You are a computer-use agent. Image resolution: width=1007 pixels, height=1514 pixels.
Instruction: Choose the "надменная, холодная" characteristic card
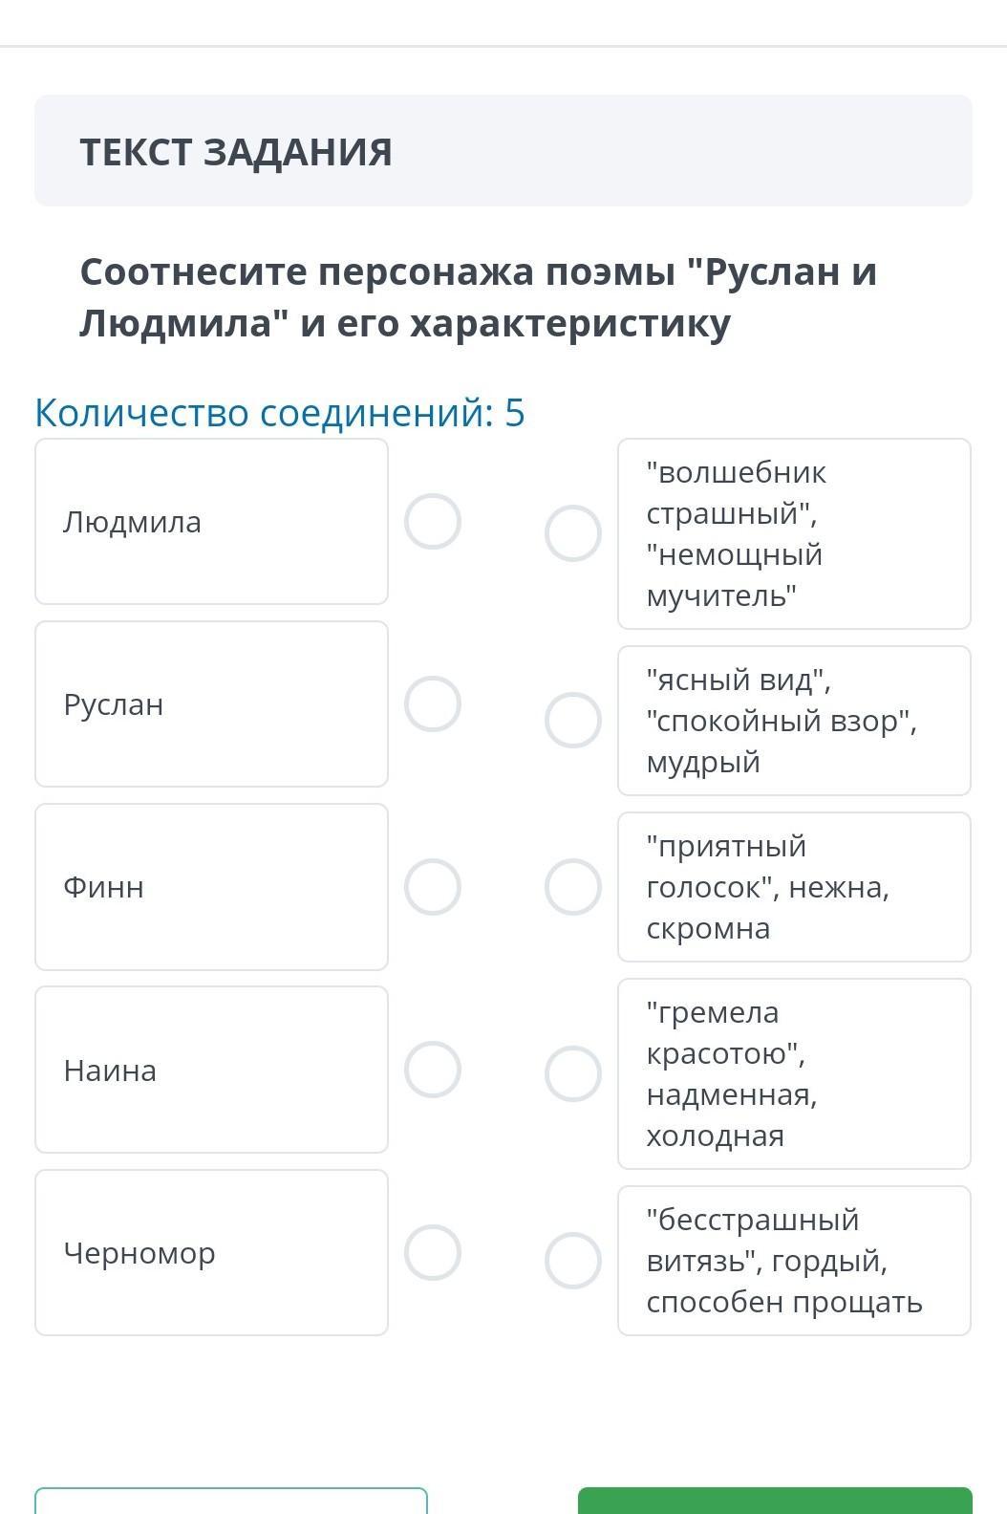tap(794, 1074)
